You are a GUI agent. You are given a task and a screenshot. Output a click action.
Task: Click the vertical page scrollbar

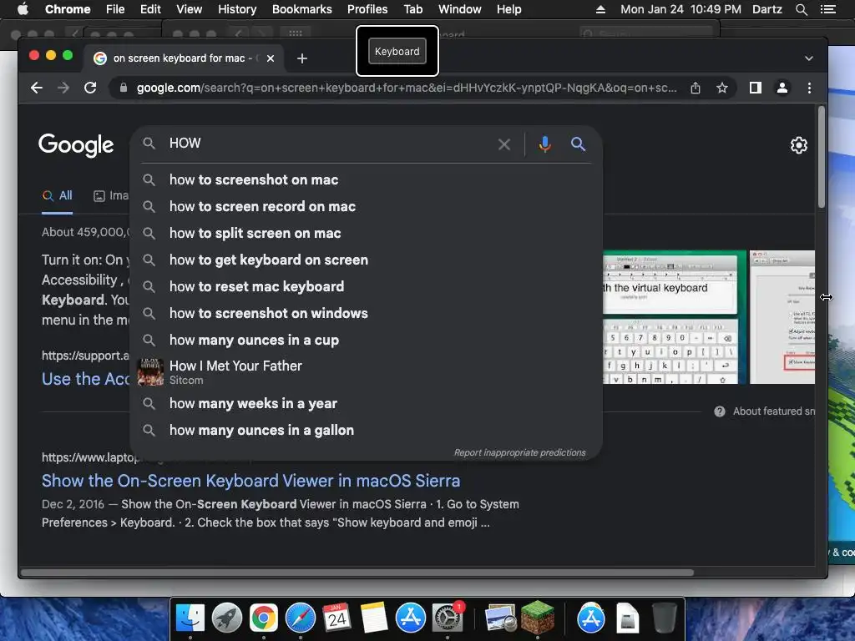point(822,157)
